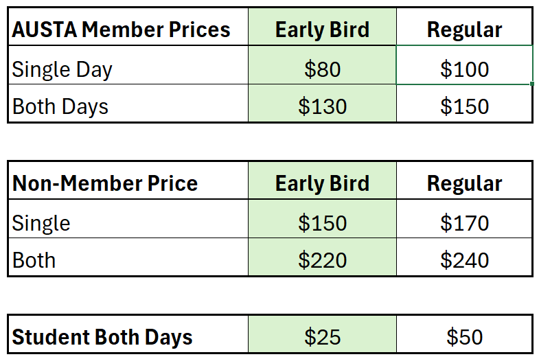The width and height of the screenshot is (539, 359).
Task: Click Early Bird header in AUSTA Member table
Action: point(322,30)
